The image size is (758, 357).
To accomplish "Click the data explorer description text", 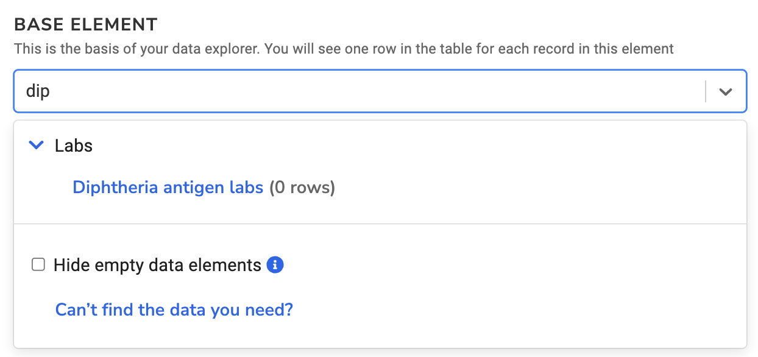I will 344,49.
